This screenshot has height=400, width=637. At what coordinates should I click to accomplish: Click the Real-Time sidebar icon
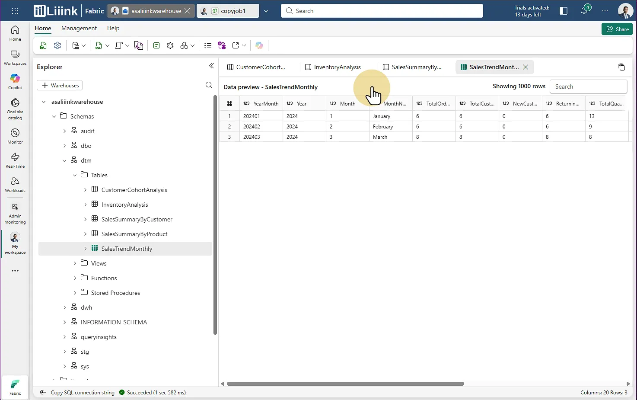pos(15,160)
